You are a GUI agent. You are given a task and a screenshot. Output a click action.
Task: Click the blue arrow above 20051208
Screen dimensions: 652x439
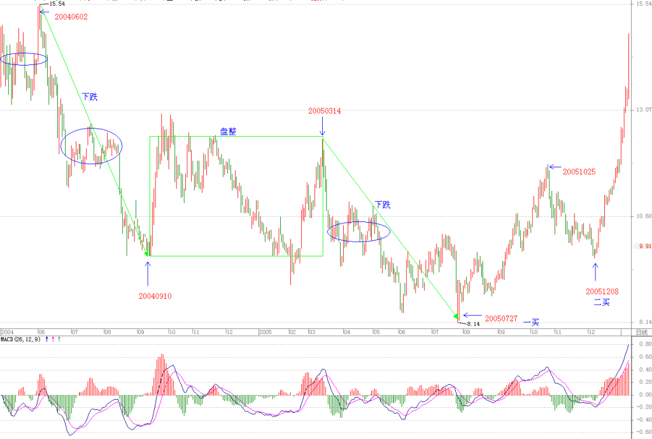[x=595, y=272]
